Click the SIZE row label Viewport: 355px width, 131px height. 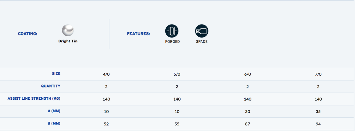(56, 74)
